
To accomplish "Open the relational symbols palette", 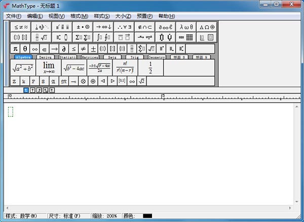I will 21,27.
